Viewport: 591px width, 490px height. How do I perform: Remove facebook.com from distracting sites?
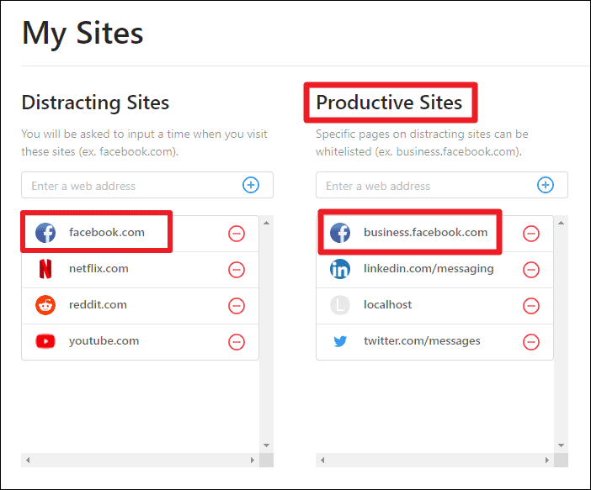(x=237, y=234)
